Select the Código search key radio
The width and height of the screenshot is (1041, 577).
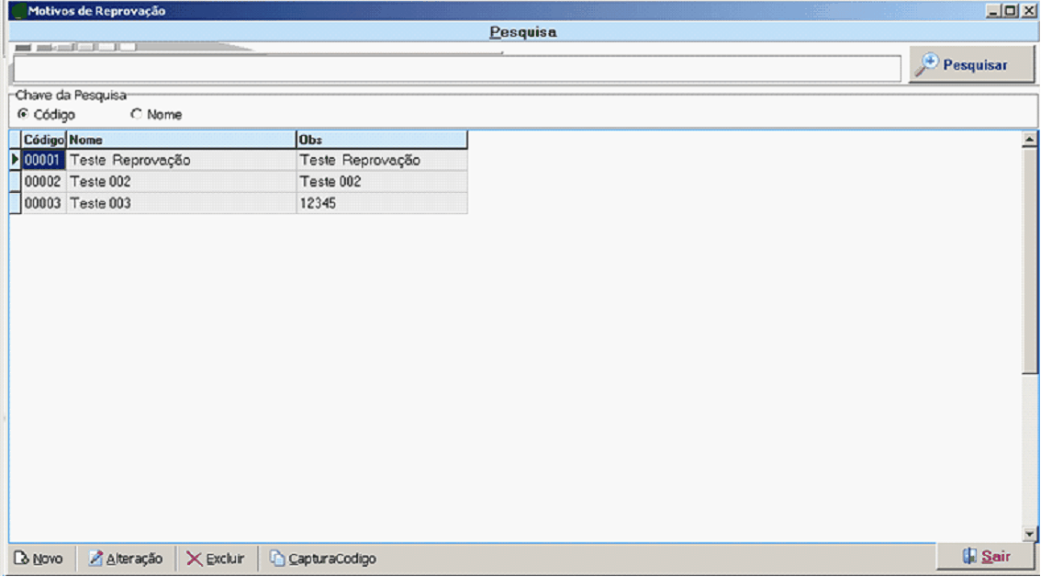tap(22, 115)
